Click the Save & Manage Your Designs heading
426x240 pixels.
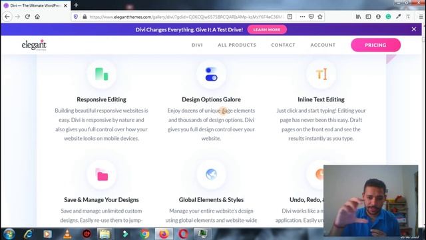[101, 200]
